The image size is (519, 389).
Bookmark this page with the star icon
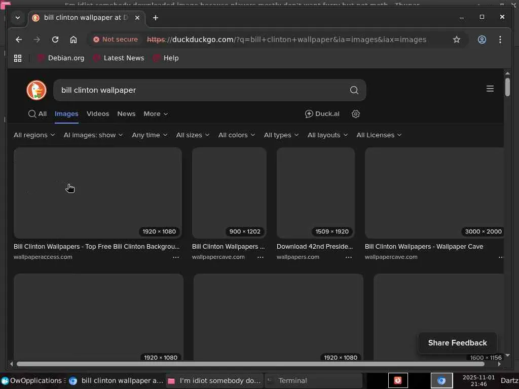point(457,40)
